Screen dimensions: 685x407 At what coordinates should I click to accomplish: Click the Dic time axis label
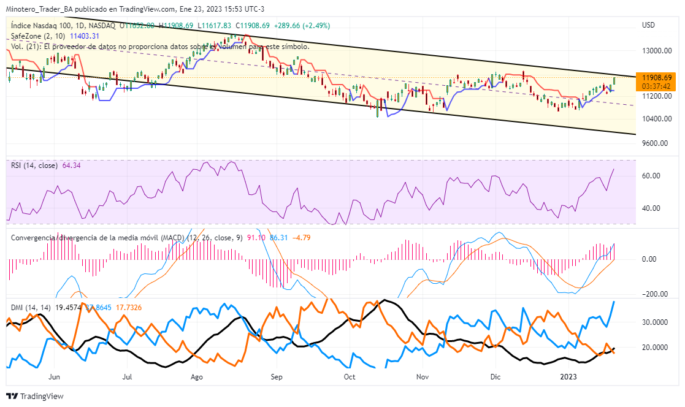pos(496,377)
